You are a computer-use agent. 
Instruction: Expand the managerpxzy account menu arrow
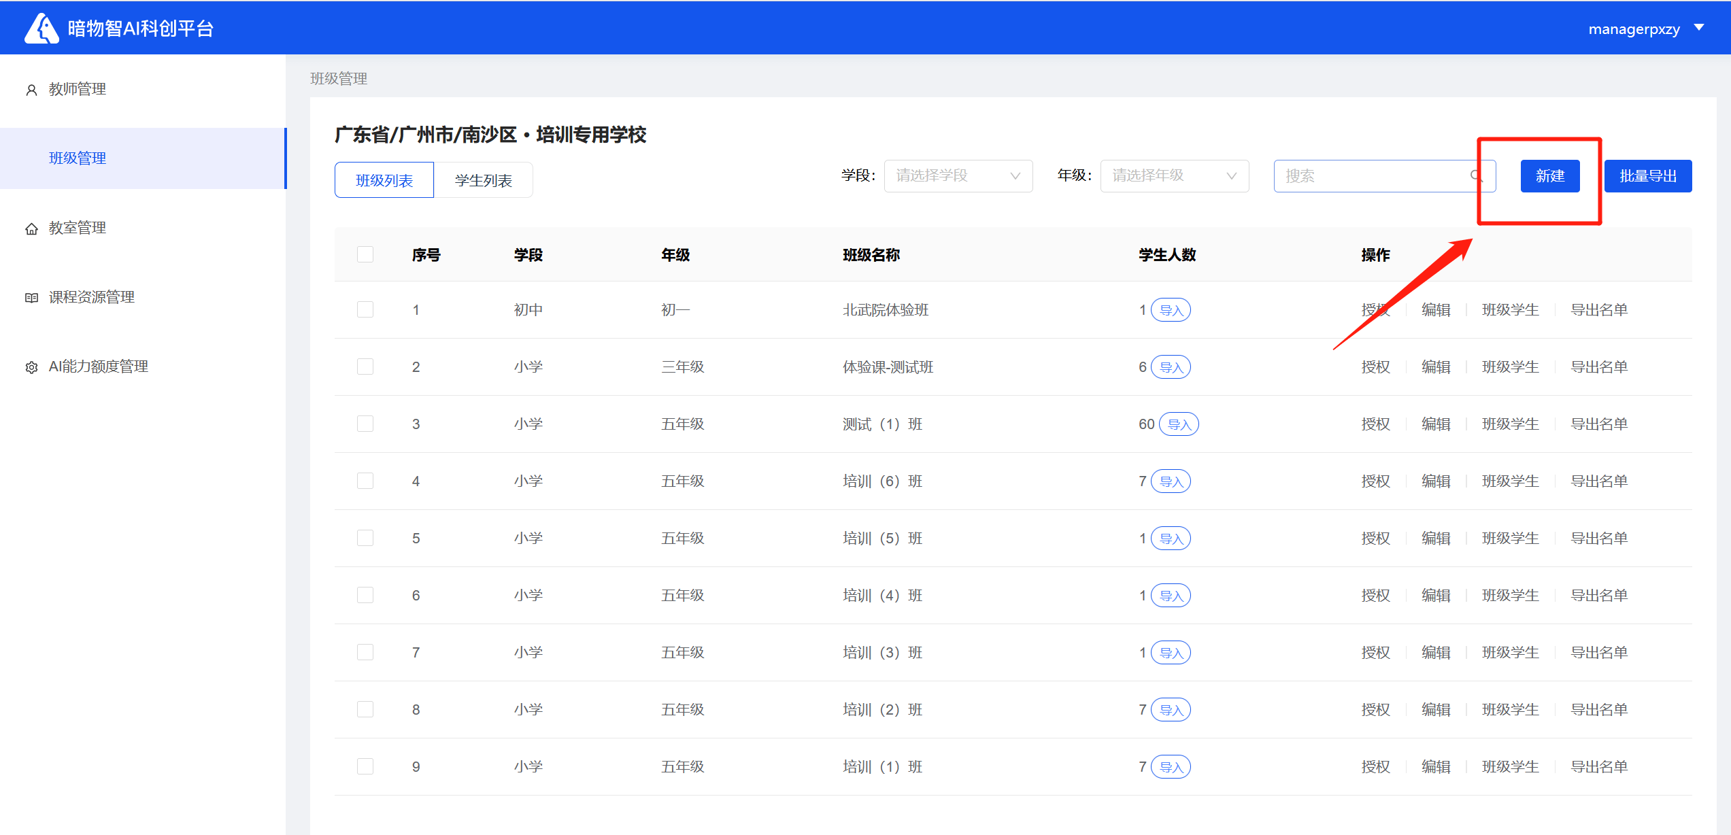[1699, 28]
